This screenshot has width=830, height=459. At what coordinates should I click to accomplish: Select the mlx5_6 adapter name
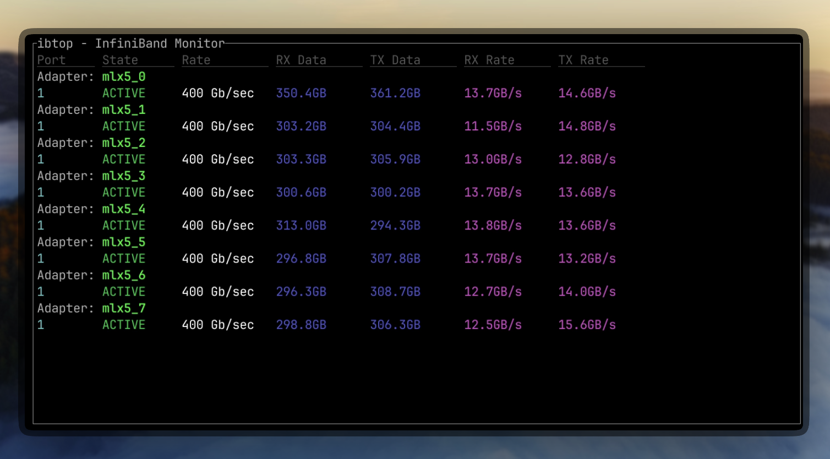coord(124,275)
